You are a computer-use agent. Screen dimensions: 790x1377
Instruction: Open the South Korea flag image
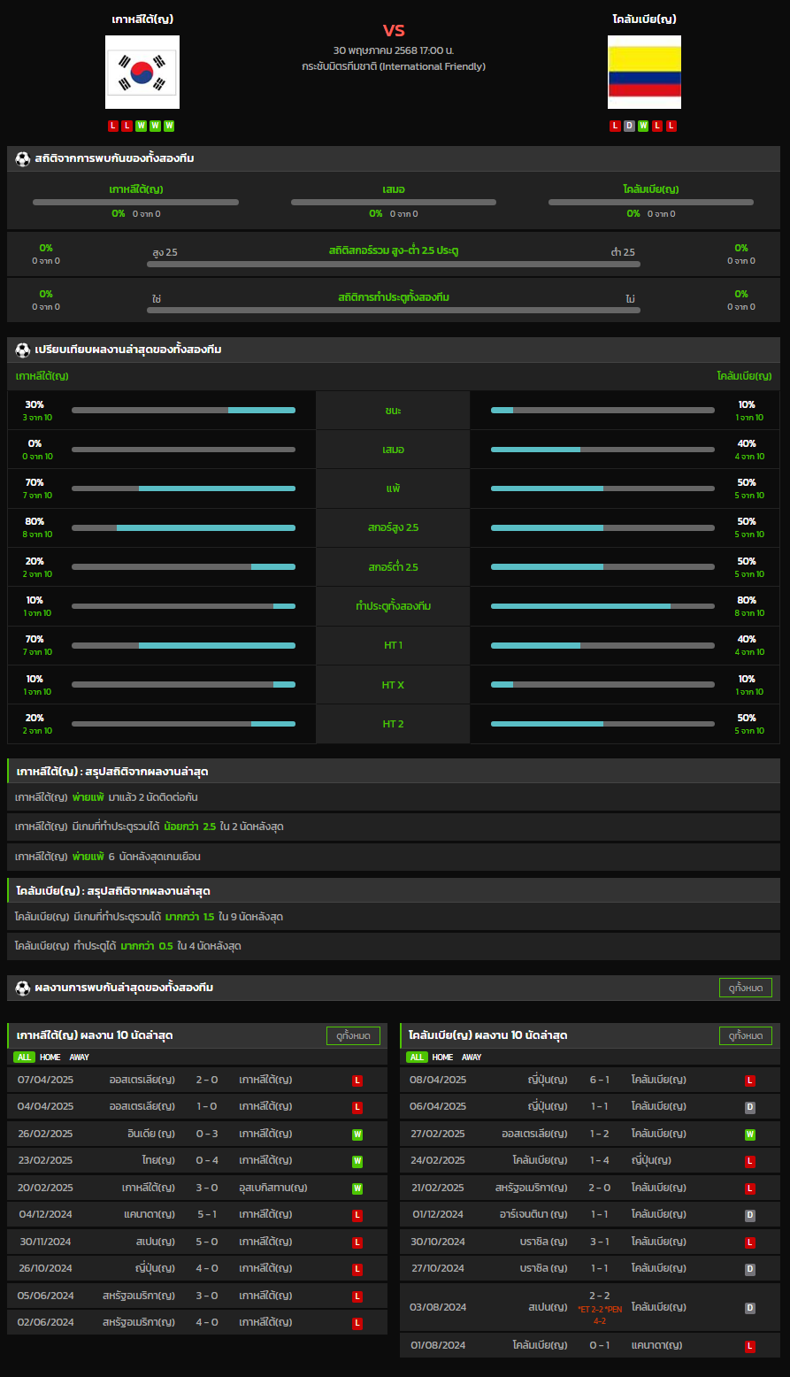click(x=142, y=72)
